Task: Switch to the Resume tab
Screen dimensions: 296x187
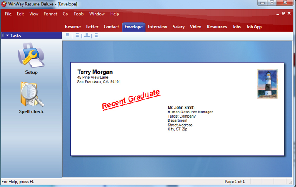Action: (73, 27)
